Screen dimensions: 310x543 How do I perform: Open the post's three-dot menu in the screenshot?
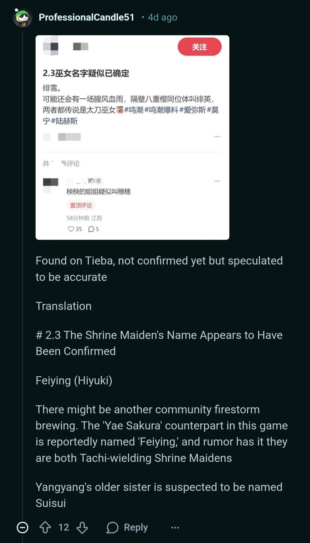(217, 136)
